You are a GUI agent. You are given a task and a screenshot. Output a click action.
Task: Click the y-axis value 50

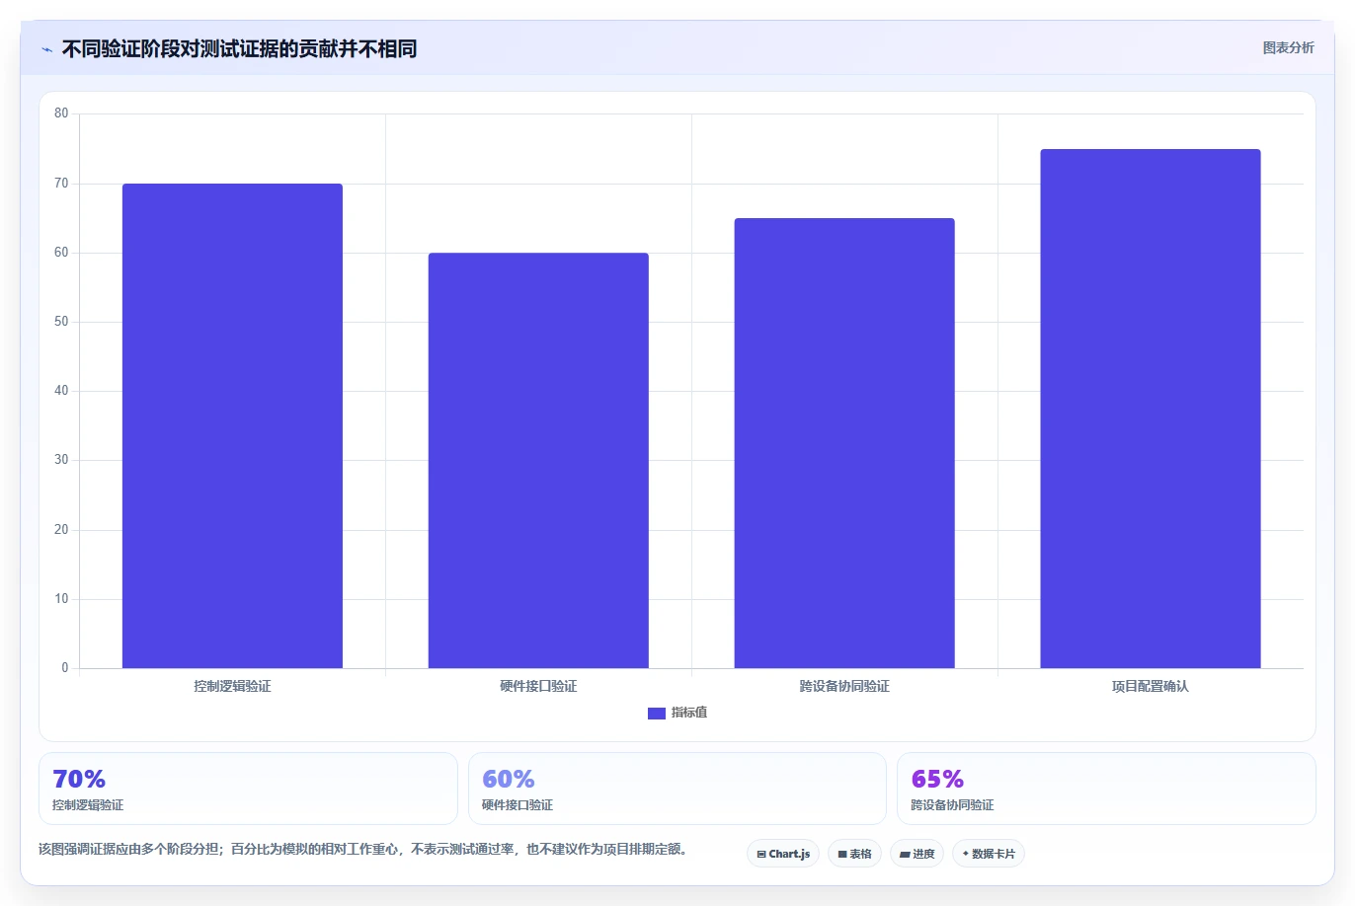coord(61,322)
